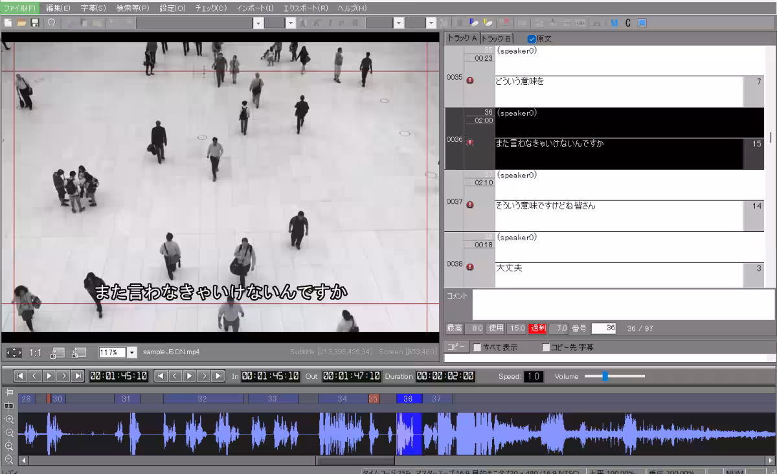Check the コピー先字幕 option
Screen dimensions: 777x474
tap(546, 347)
